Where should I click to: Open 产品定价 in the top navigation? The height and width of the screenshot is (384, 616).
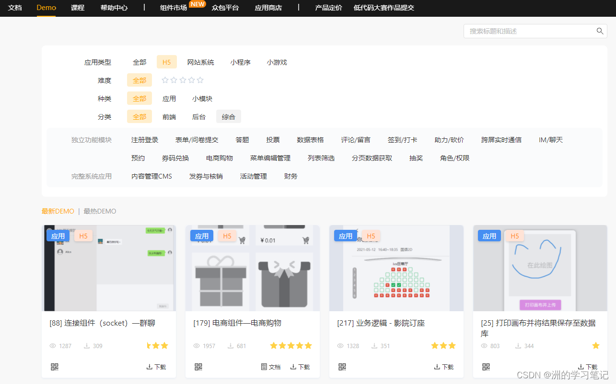coord(329,8)
